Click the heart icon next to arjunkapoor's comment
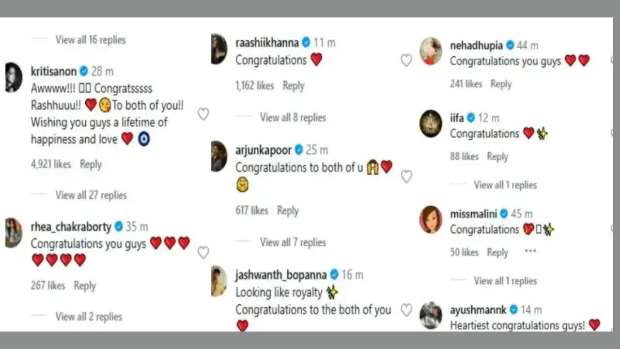The image size is (620, 349). click(406, 176)
